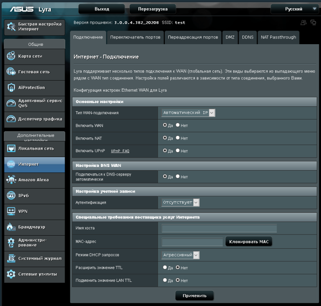The width and height of the screenshot is (321, 306).
Task: Switch to the Переадресация портов tab
Action: tap(193, 37)
